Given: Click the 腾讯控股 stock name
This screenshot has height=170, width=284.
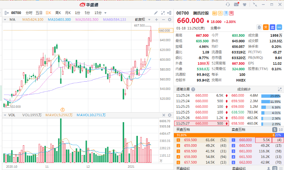Looking at the screenshot, I should click(x=201, y=13).
